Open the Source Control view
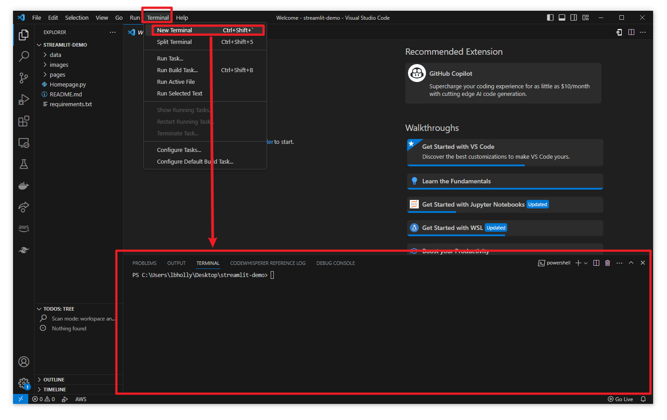 [x=24, y=78]
